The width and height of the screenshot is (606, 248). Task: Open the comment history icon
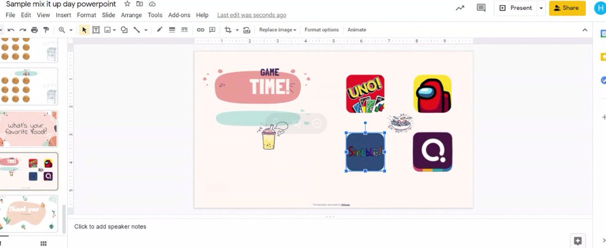click(x=481, y=8)
